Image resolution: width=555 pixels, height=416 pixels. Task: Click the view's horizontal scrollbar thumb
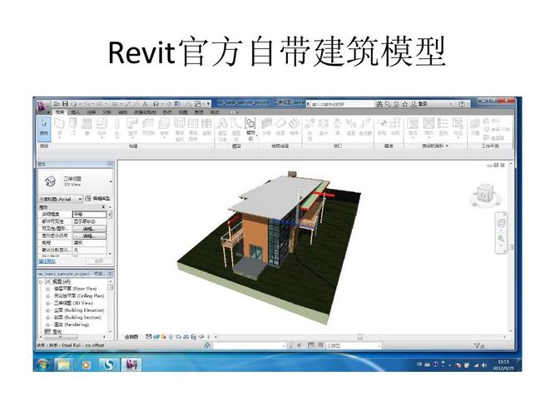coord(360,337)
